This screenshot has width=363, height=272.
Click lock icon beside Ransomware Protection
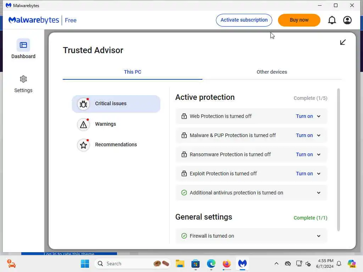[184, 154]
